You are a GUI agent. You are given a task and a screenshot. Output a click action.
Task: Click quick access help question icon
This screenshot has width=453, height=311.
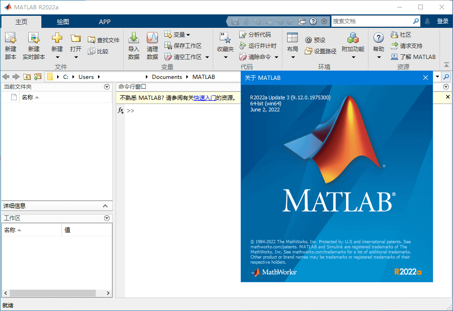point(313,21)
